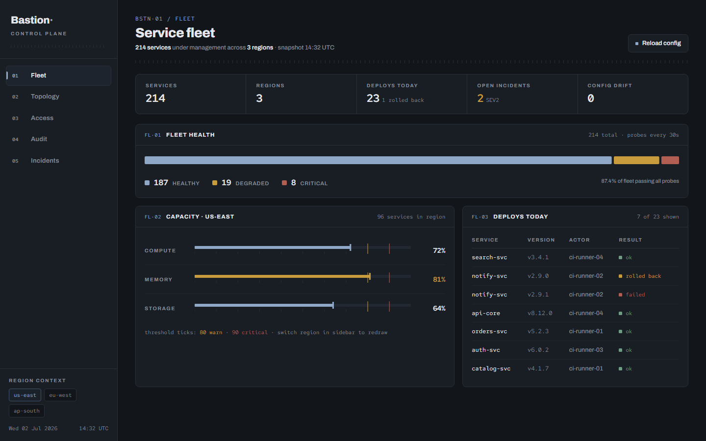Click the 81% memory value
The image size is (706, 441).
[x=439, y=279]
